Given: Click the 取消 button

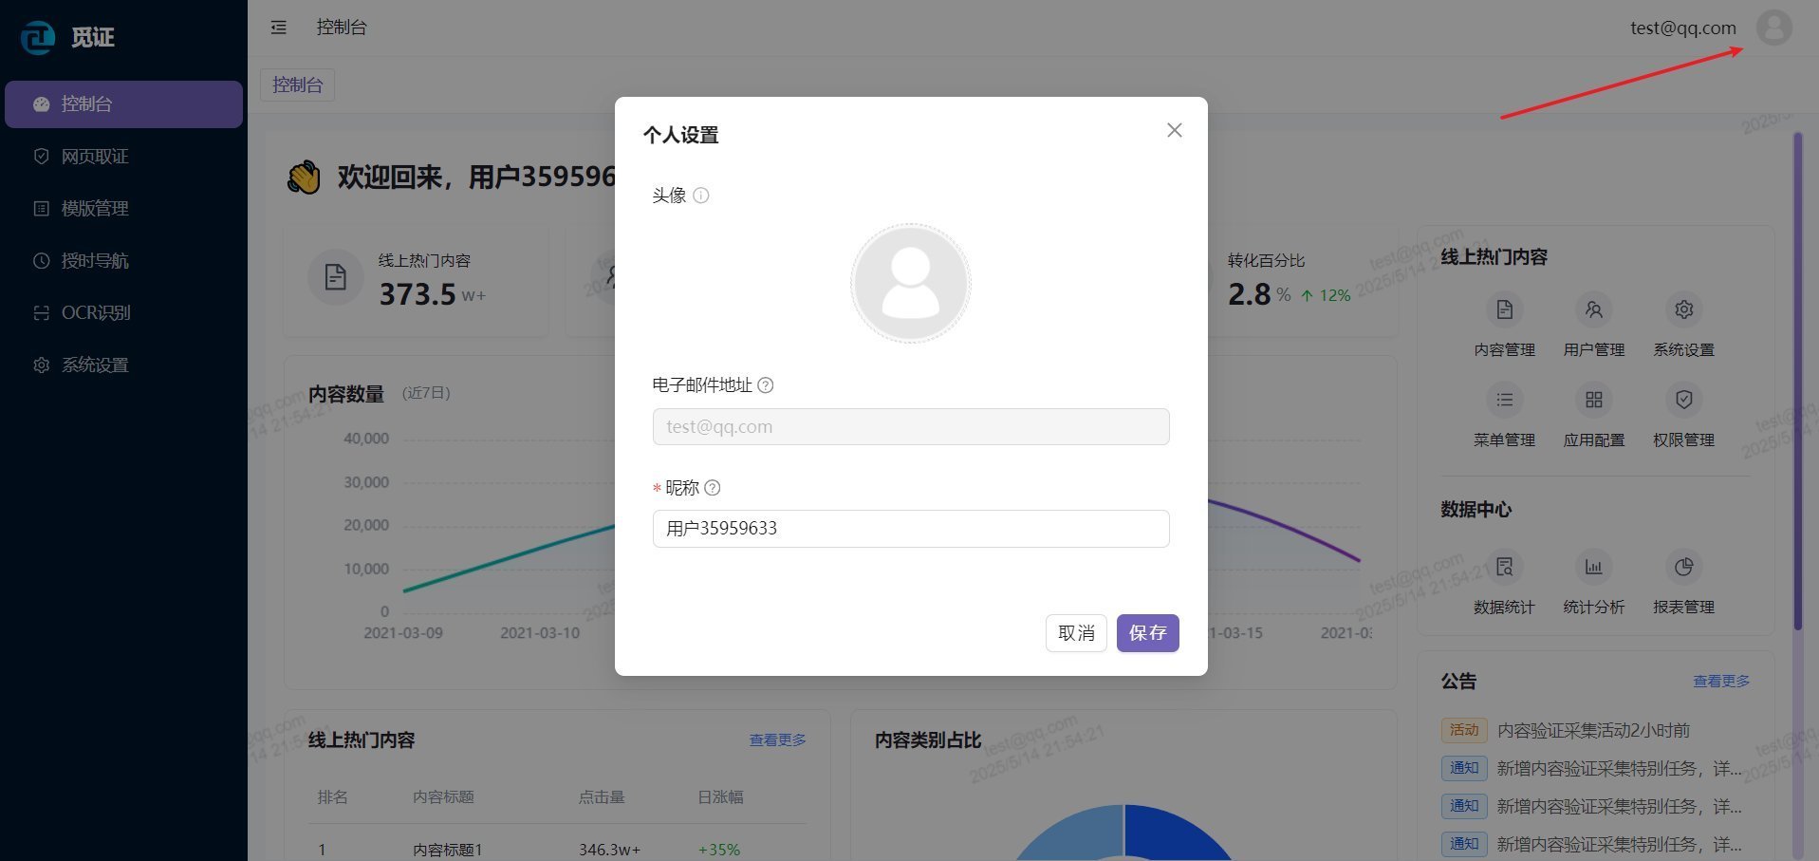Looking at the screenshot, I should tap(1076, 633).
